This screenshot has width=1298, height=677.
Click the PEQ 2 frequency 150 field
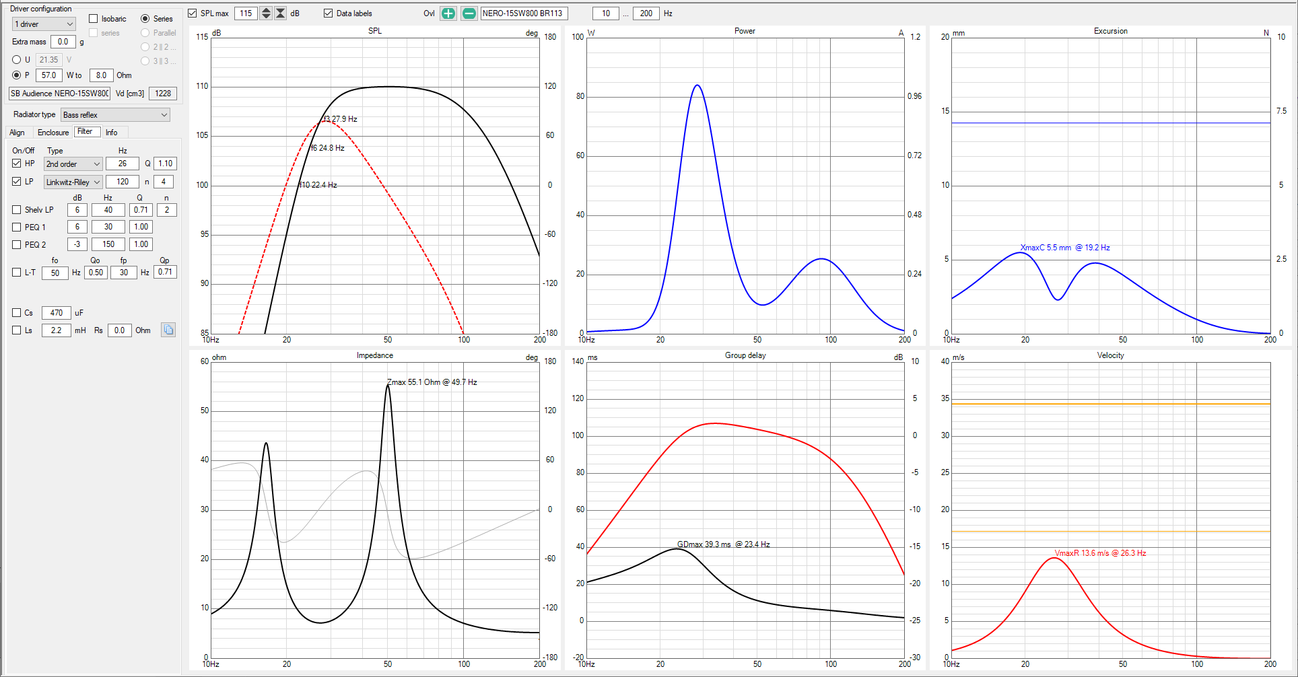click(x=108, y=244)
